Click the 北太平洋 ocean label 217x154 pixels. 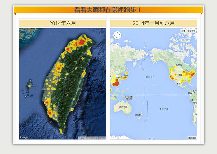[150, 77]
